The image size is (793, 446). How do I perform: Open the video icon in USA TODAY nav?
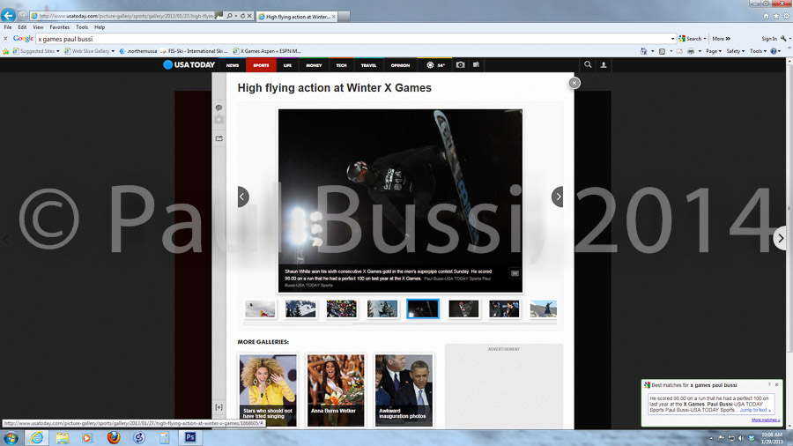pos(476,64)
